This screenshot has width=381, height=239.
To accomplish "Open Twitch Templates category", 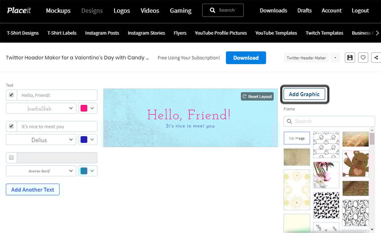I will pos(325,33).
